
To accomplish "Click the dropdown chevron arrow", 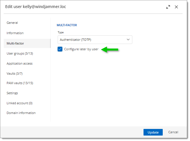I will point(128,40).
